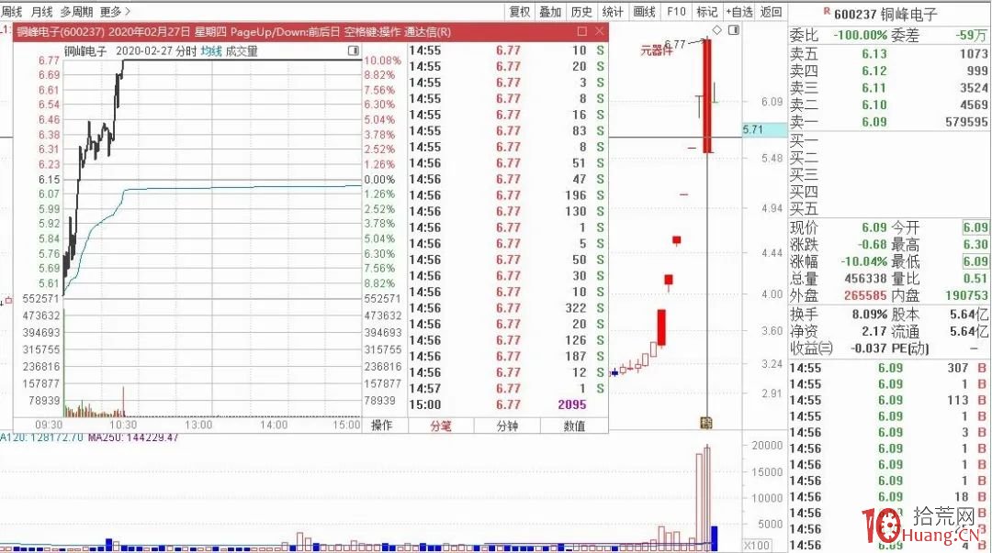992x553 pixels.
Task: Select the 卖四 6.12 order row
Action: (x=889, y=71)
